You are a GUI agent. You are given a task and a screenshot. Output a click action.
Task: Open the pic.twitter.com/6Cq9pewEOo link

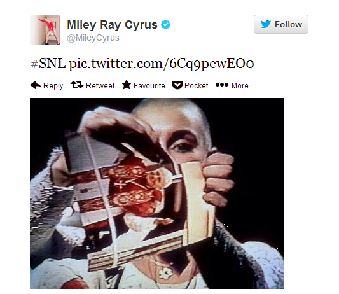click(162, 64)
